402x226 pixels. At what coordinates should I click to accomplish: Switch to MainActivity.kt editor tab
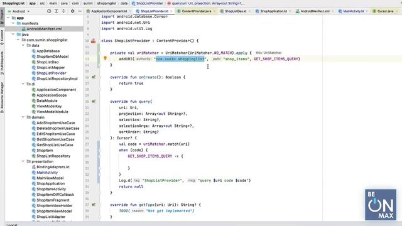(x=353, y=11)
